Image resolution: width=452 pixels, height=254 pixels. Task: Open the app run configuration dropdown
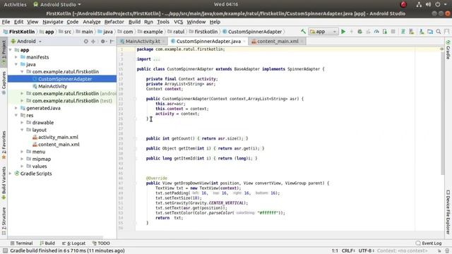coord(323,31)
